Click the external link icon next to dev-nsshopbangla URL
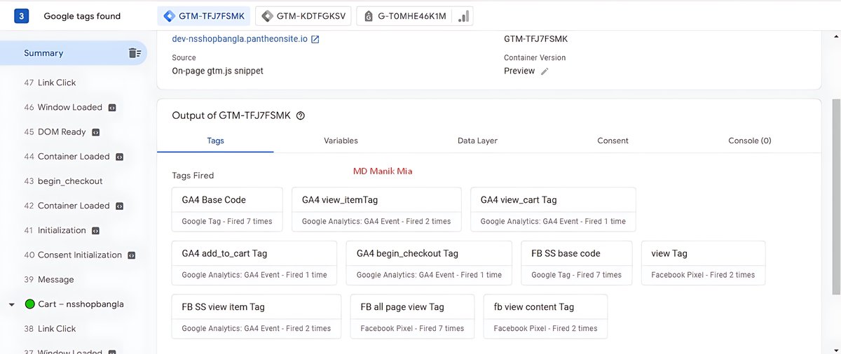841x354 pixels. (x=315, y=39)
